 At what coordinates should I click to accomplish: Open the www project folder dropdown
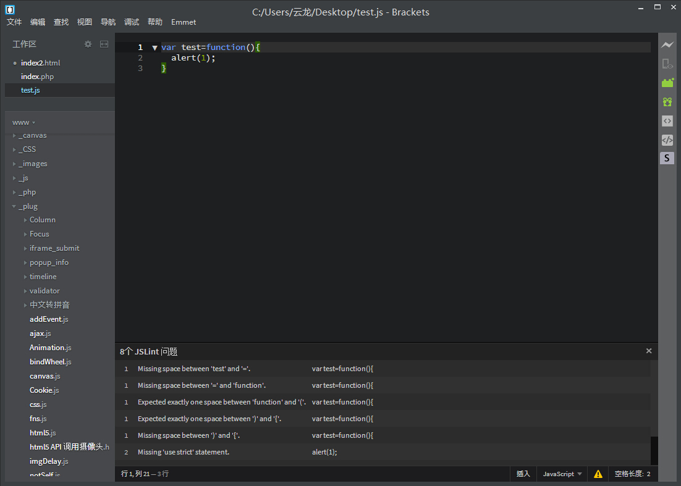(x=24, y=122)
